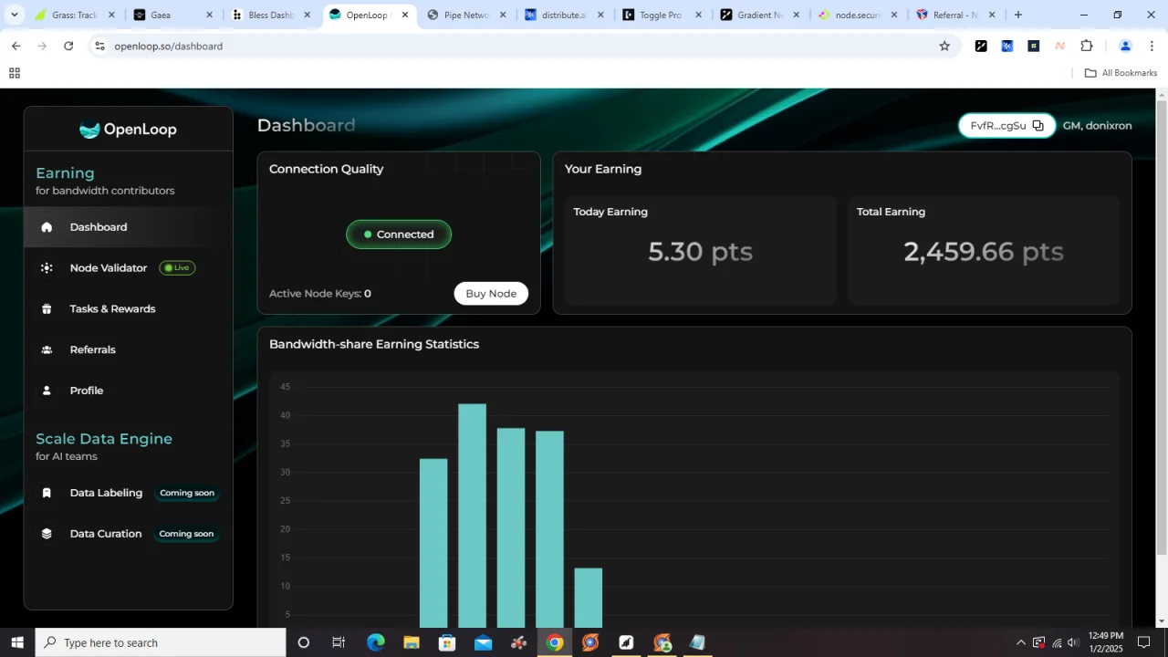Open the orange N extension icon
The image size is (1168, 657).
pyautogui.click(x=1060, y=47)
